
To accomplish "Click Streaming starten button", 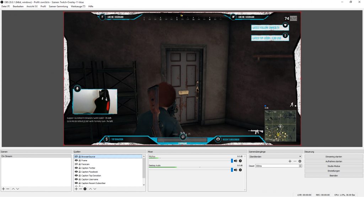I will 333,157.
